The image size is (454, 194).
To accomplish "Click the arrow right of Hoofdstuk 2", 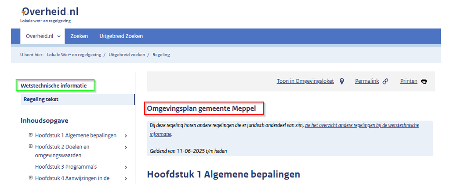I will [x=126, y=147].
